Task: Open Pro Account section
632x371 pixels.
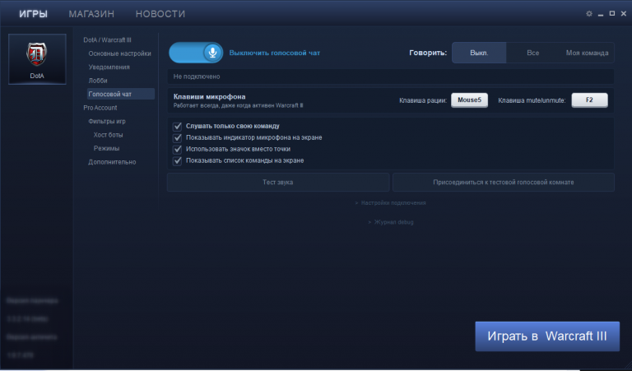Action: pos(100,108)
